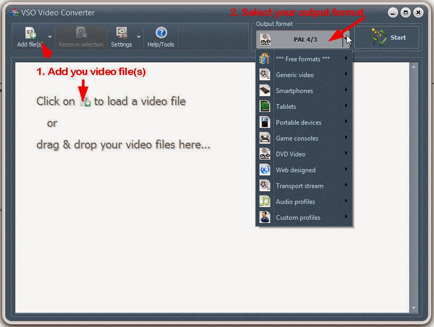434x327 pixels.
Task: Click the film reel Generic video icon
Action: coord(265,74)
